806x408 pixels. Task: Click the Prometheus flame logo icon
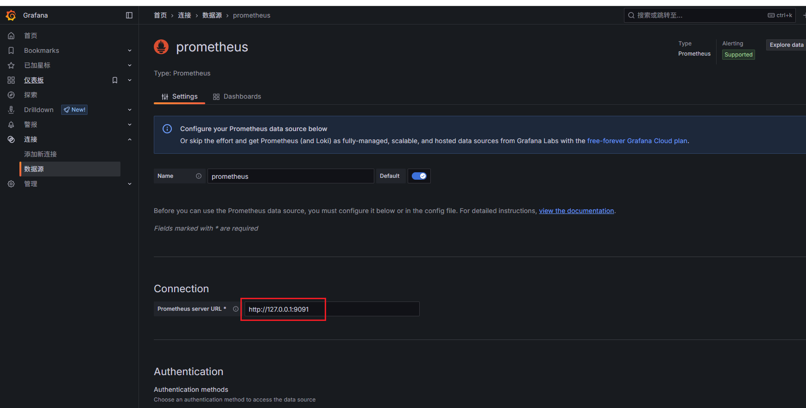(x=161, y=47)
